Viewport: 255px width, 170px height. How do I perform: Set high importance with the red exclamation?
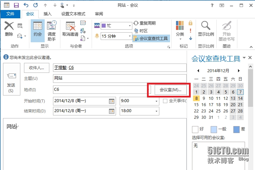[x=190, y=31]
